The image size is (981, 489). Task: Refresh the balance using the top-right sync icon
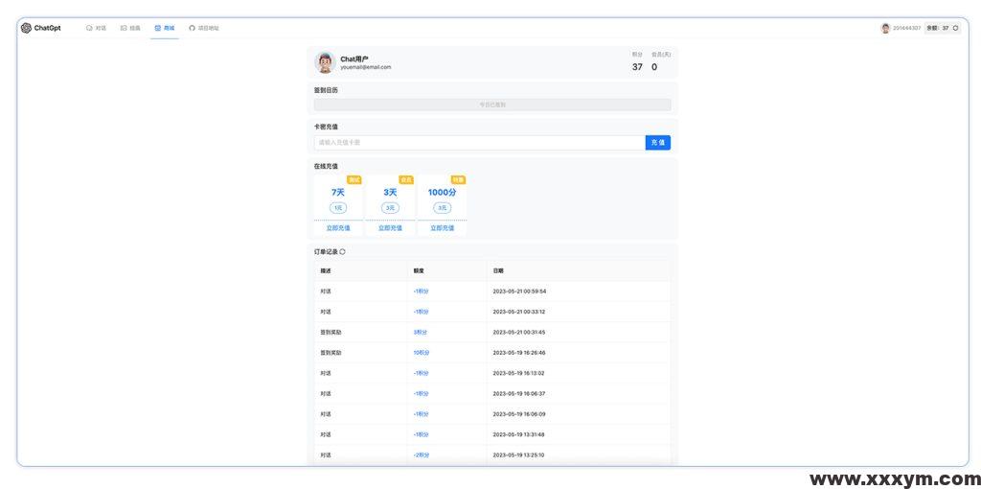click(x=955, y=28)
